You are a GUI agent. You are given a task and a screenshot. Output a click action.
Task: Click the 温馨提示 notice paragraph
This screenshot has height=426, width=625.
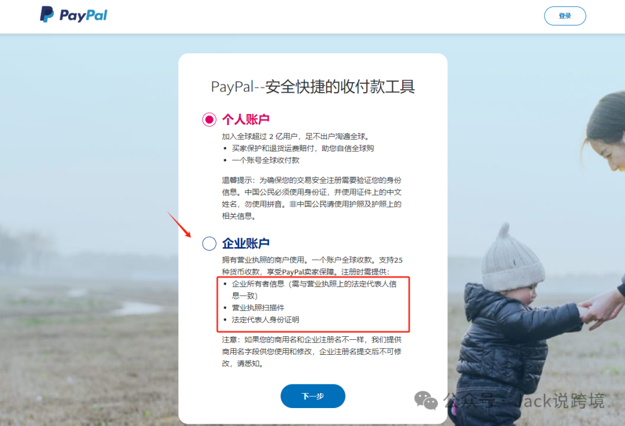312,198
